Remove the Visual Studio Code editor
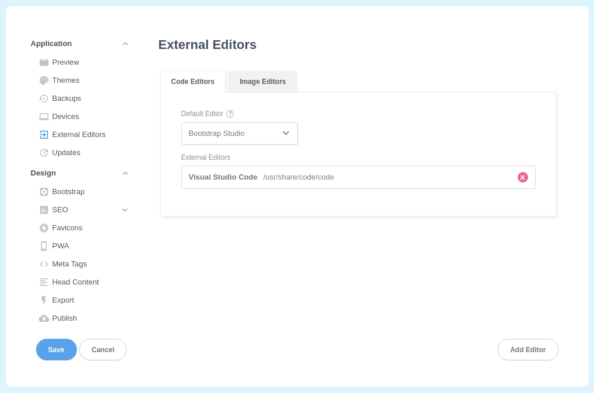The image size is (594, 393). click(522, 177)
